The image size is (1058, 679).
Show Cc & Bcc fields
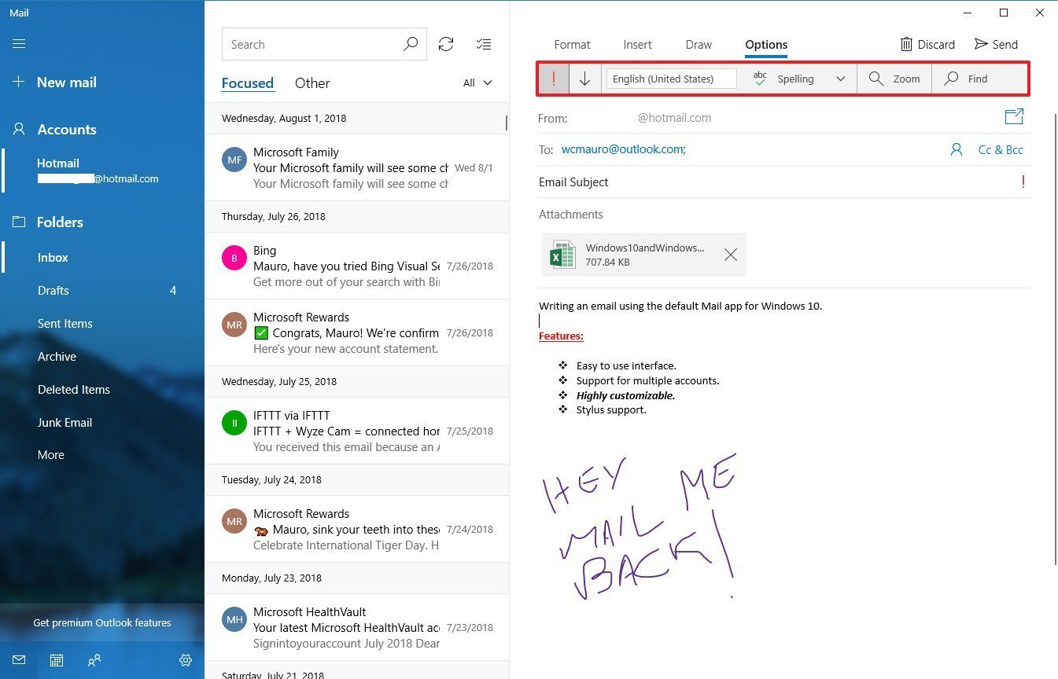[1001, 149]
